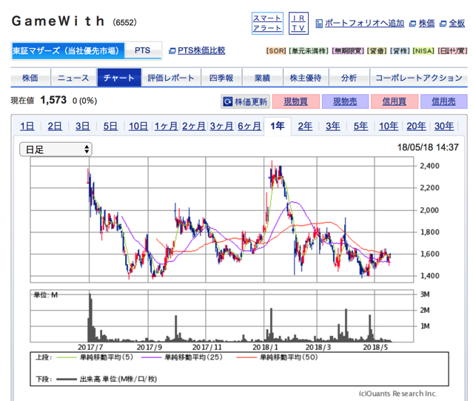Image resolution: width=473 pixels, height=401 pixels.
Task: Open the コーポレートアクション tab
Action: click(419, 78)
